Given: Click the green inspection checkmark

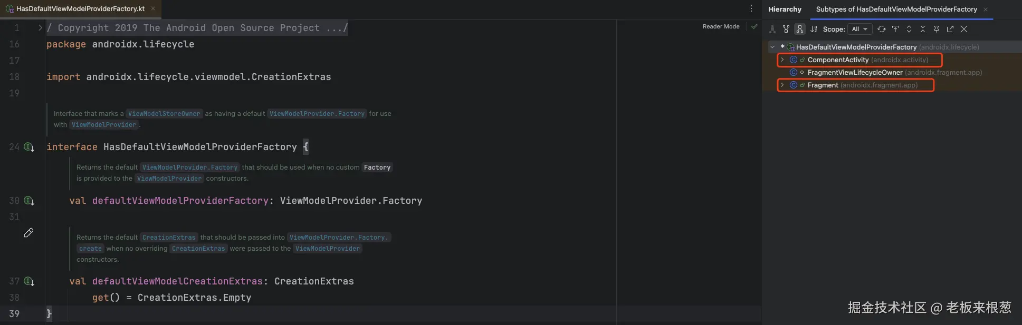Looking at the screenshot, I should click(754, 26).
